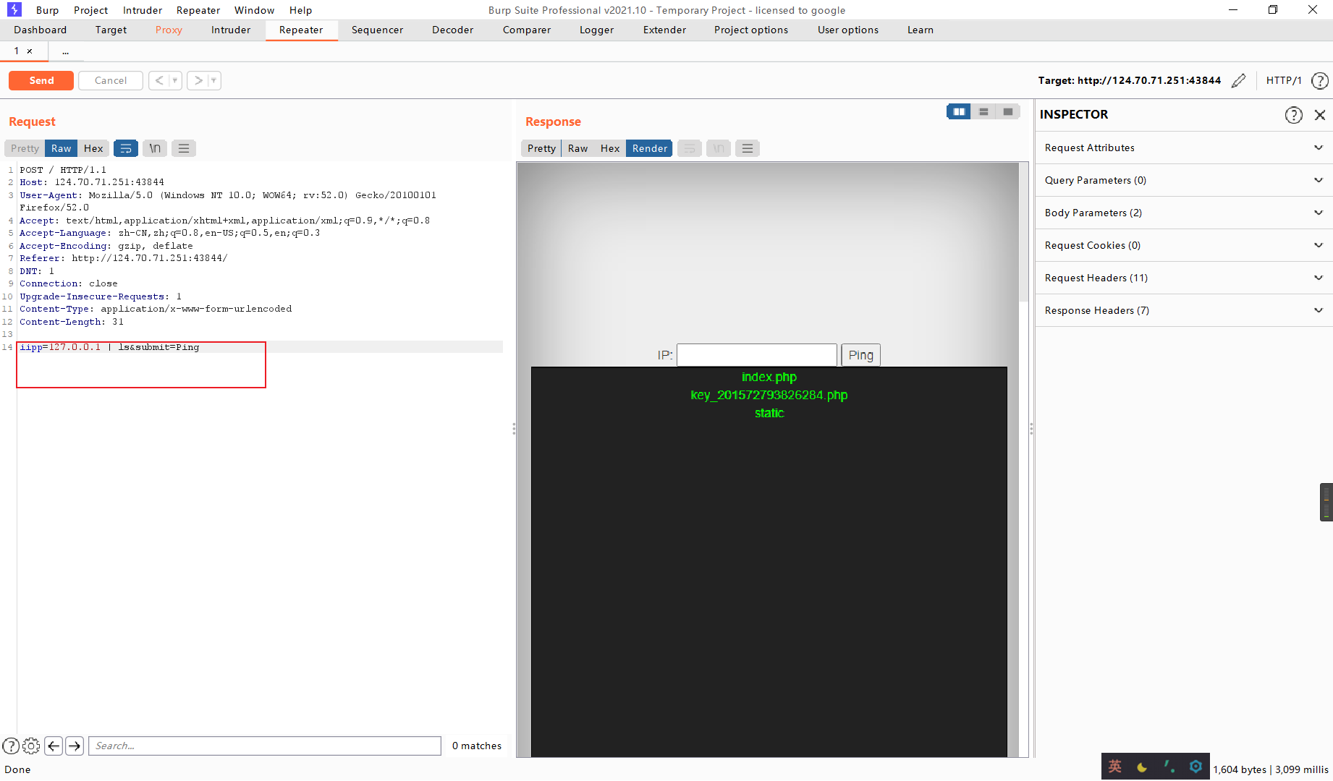Click the Send button
Image resolution: width=1333 pixels, height=781 pixels.
[x=41, y=80]
